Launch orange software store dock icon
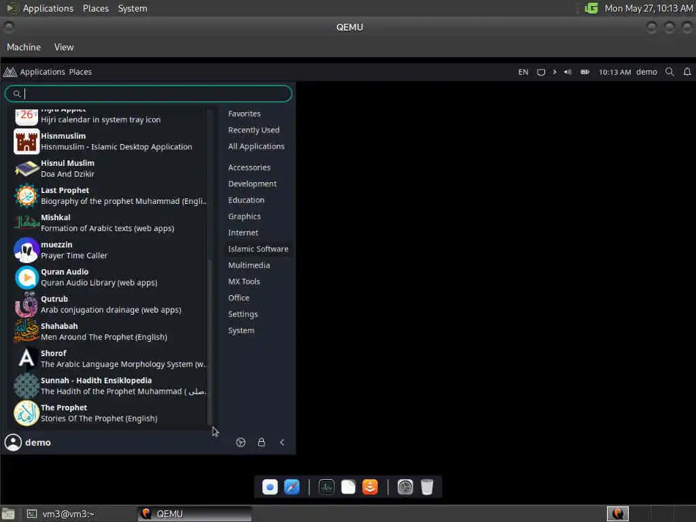 370,487
